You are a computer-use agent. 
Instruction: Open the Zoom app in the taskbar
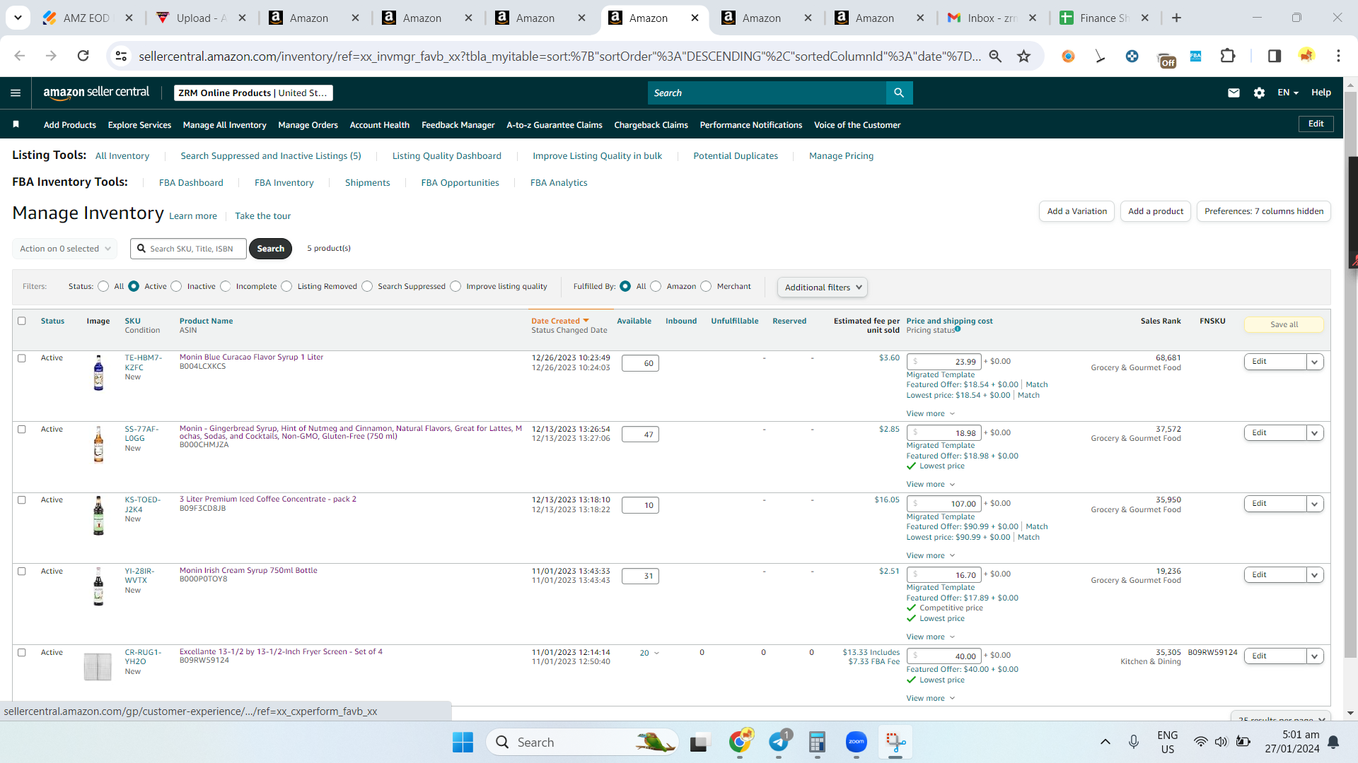coord(856,742)
